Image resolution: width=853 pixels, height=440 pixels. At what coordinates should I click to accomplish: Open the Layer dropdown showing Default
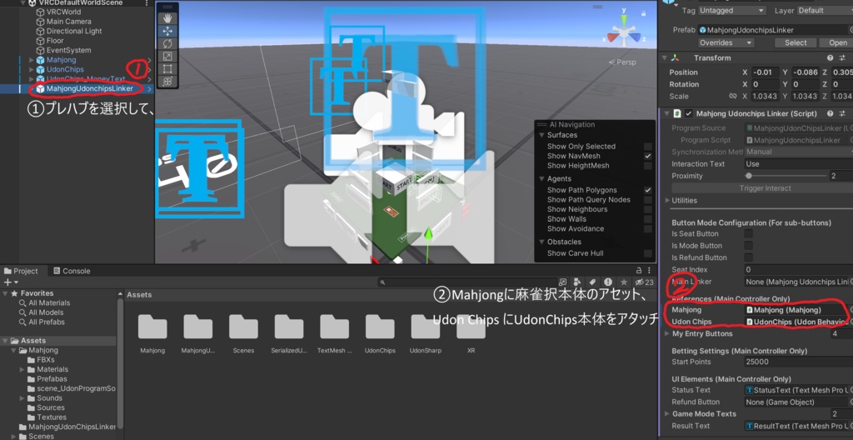(825, 10)
